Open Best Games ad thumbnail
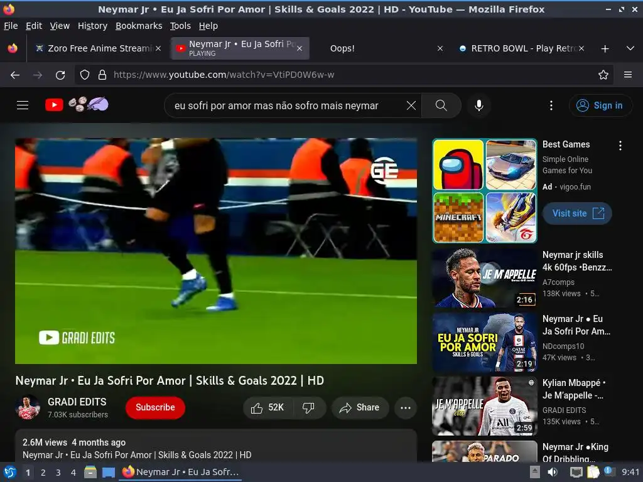Viewport: 643px width, 482px height. coord(484,191)
